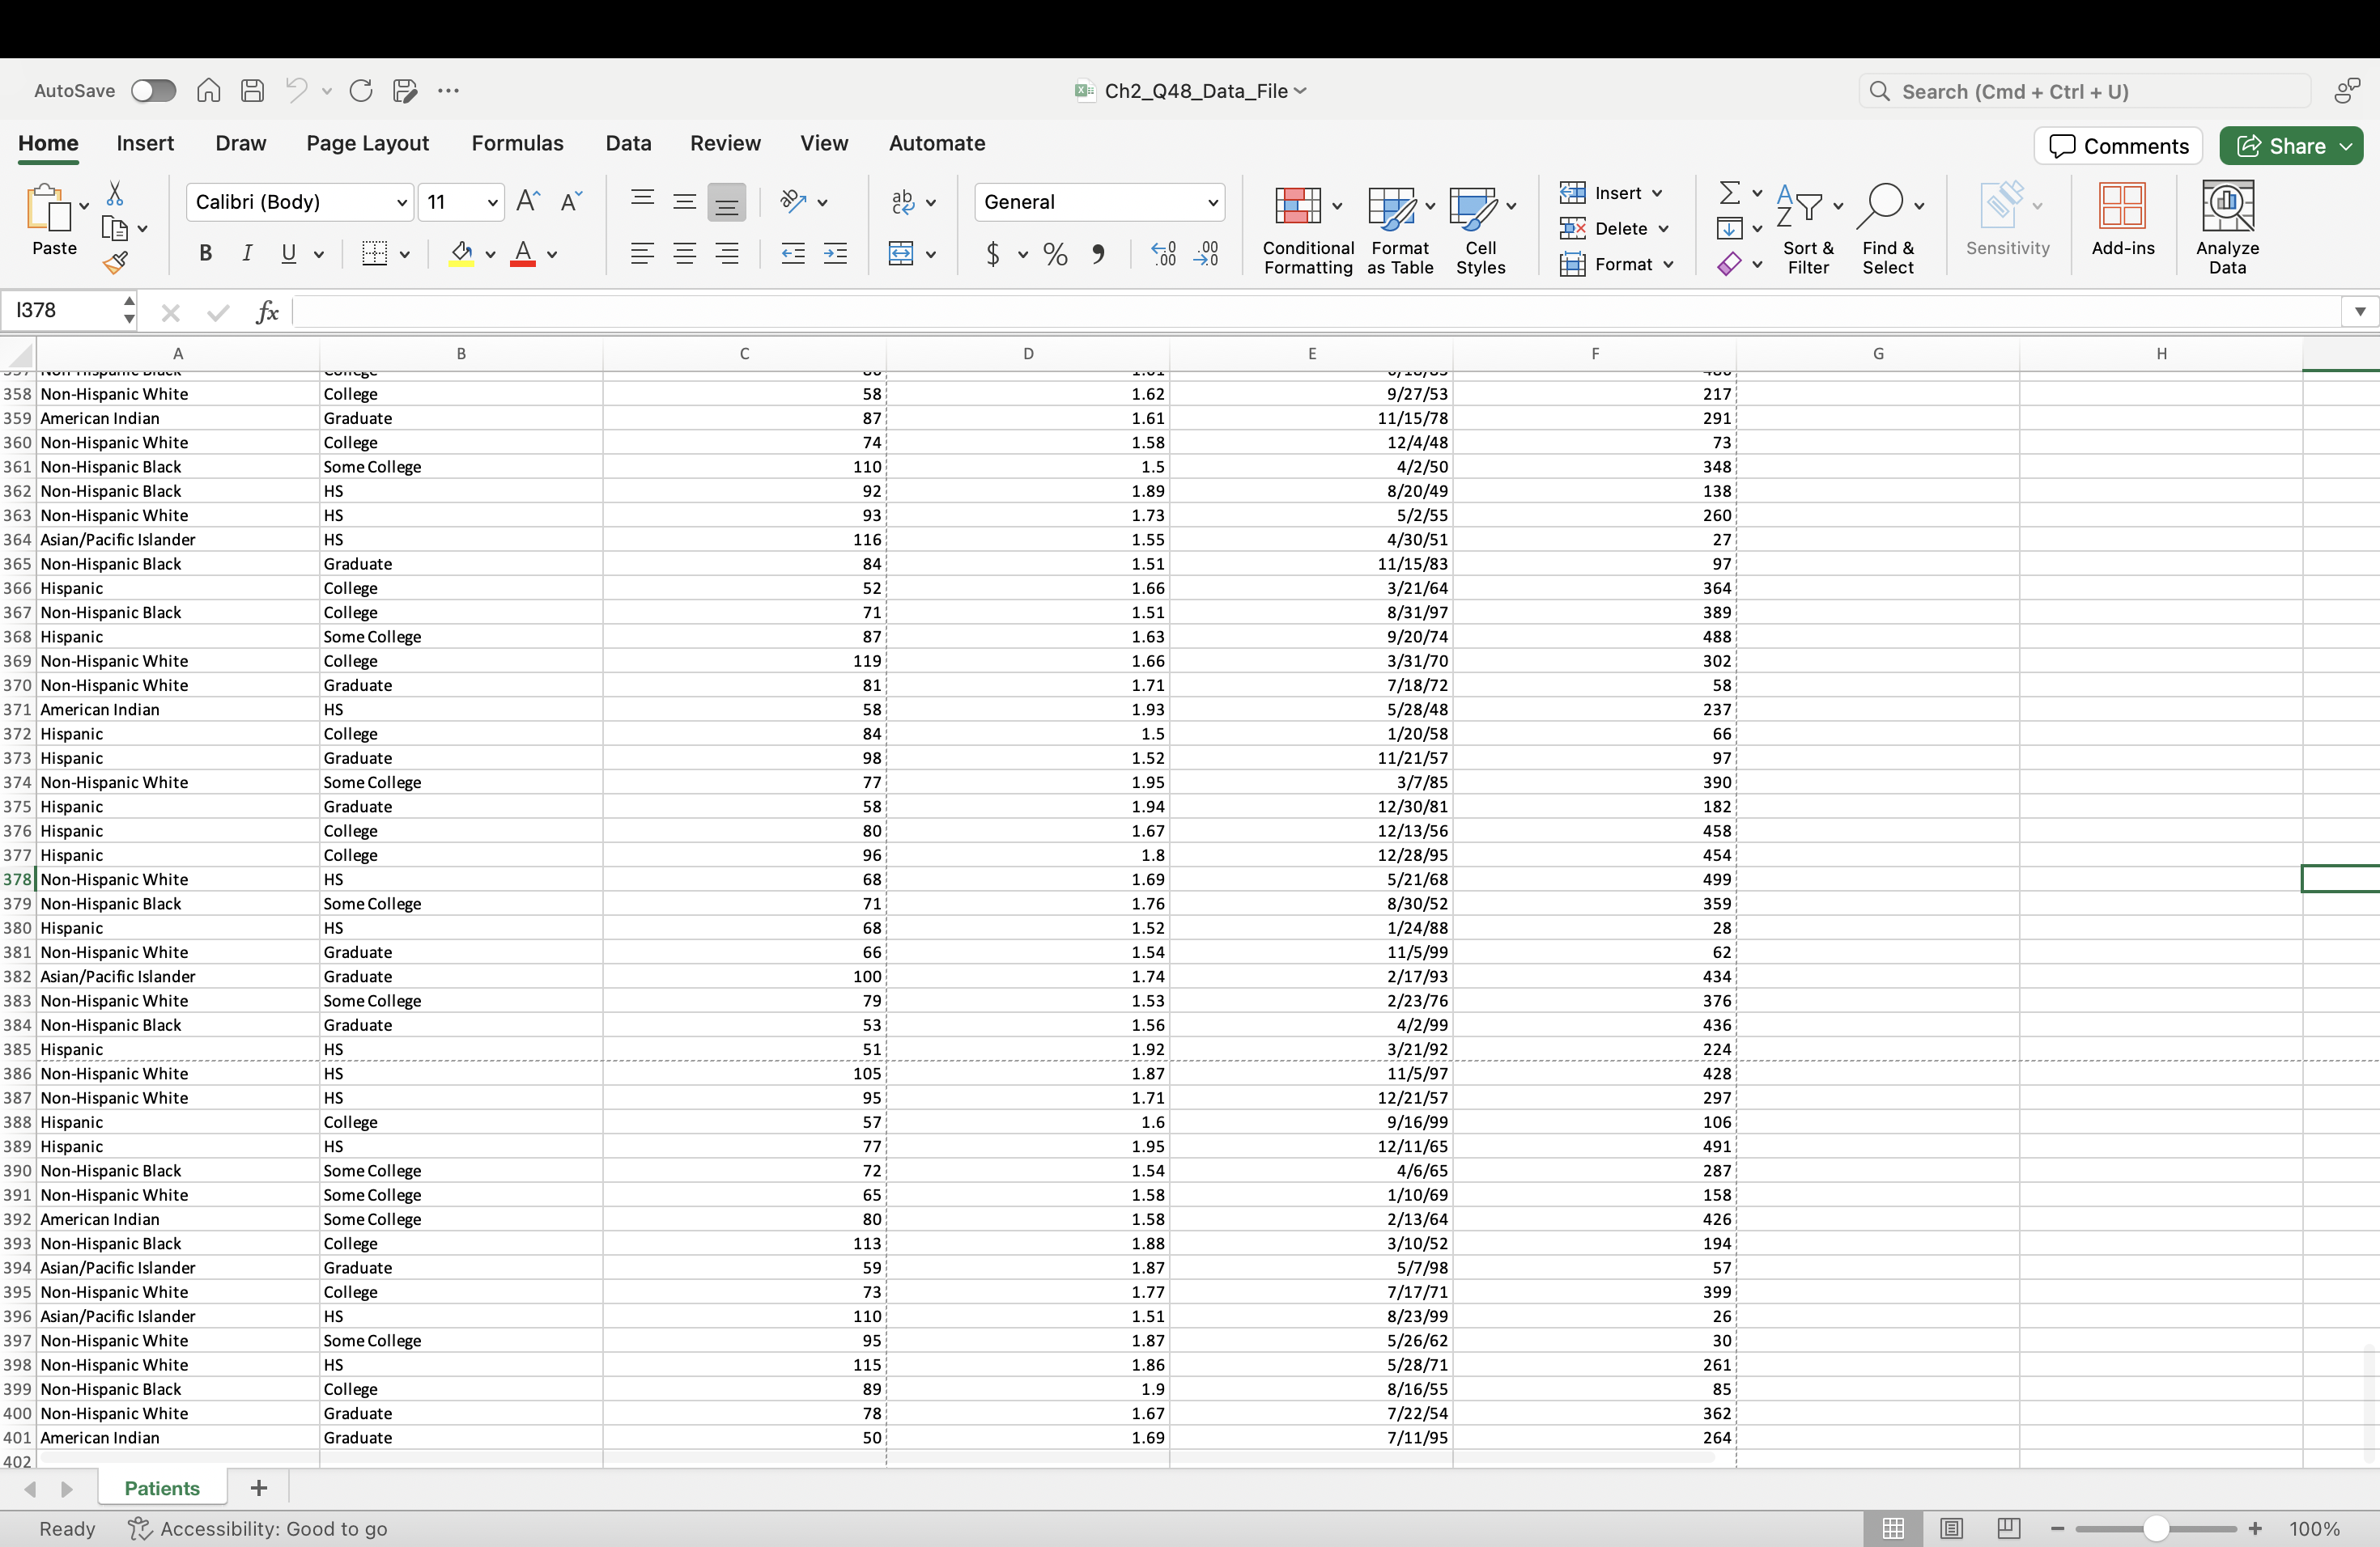Expand the General number format dropdown

(1212, 201)
